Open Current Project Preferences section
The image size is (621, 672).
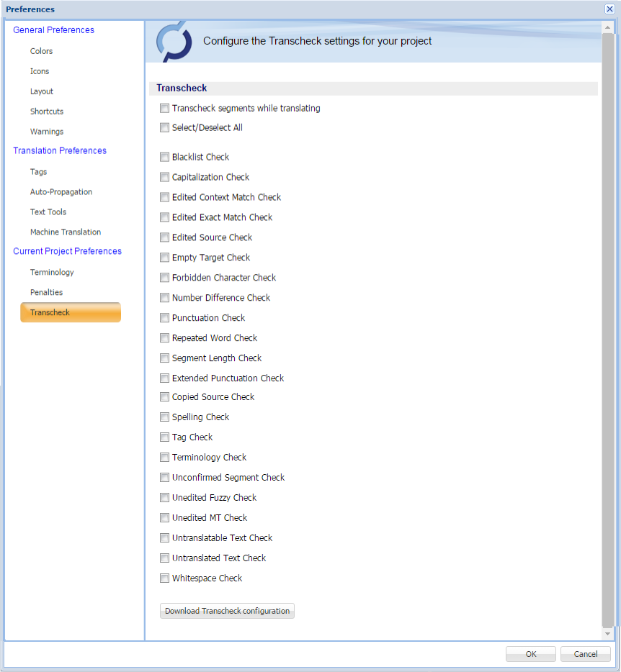click(x=68, y=251)
